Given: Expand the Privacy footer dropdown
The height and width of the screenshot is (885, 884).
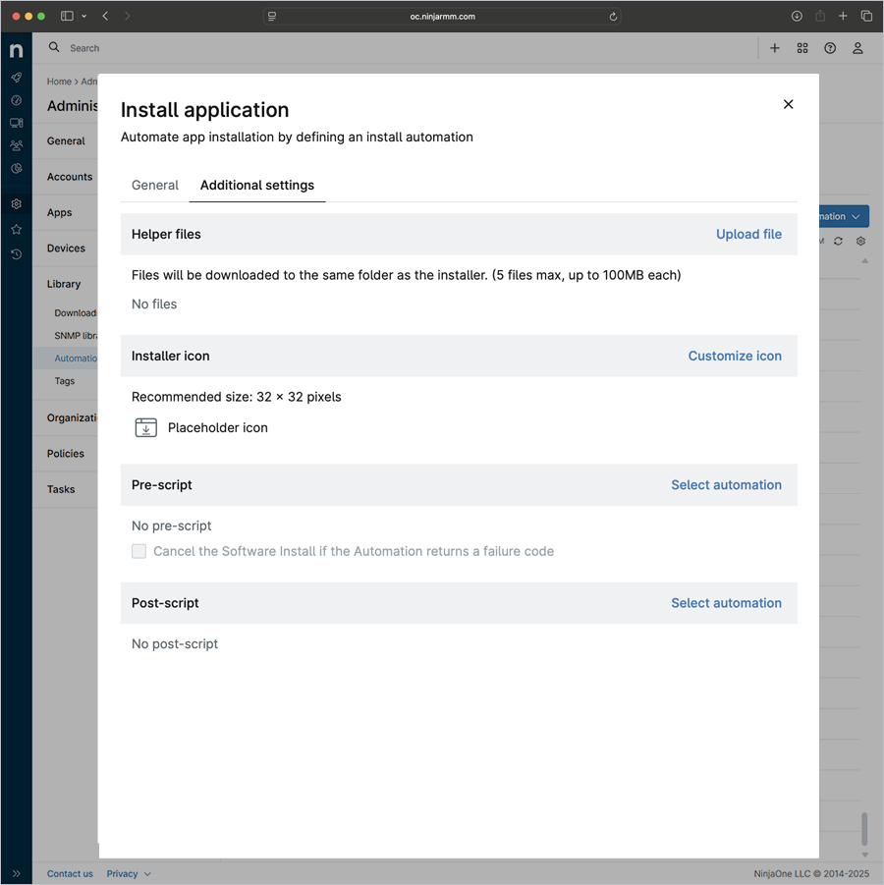Looking at the screenshot, I should pos(129,874).
